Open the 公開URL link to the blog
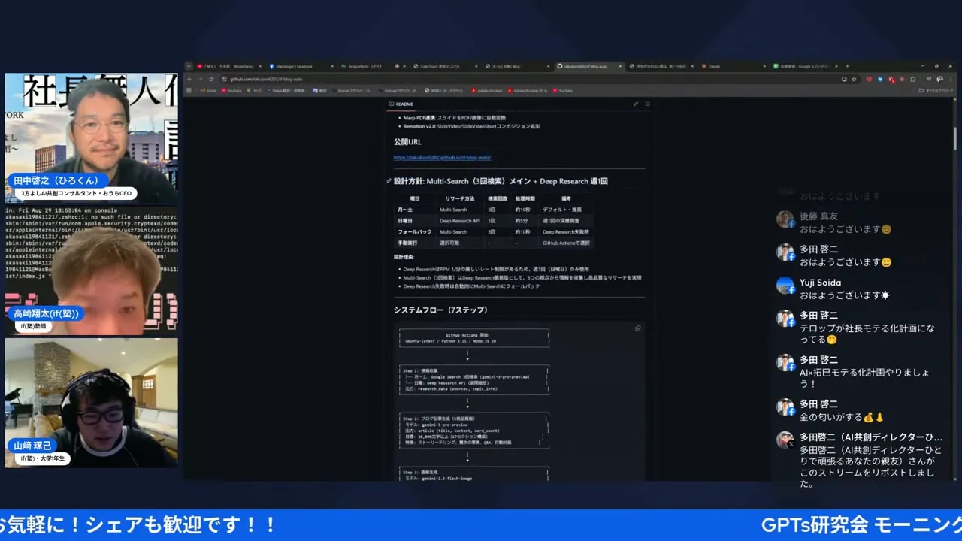Viewport: 962px width, 541px height. click(441, 158)
